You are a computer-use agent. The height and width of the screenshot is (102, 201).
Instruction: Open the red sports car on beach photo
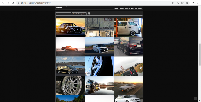tap(70, 47)
